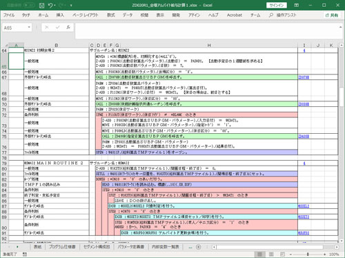
Task: Open the 表示 ribbon tab
Action: (160, 15)
